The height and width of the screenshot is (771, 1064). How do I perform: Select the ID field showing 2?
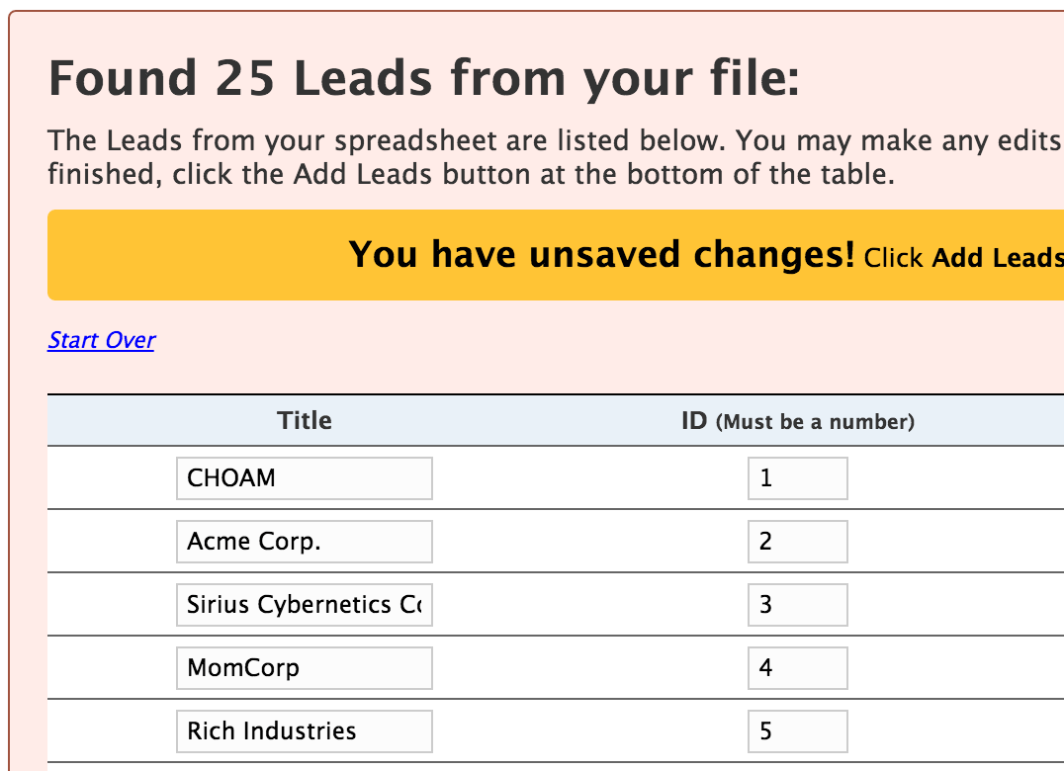coord(797,541)
